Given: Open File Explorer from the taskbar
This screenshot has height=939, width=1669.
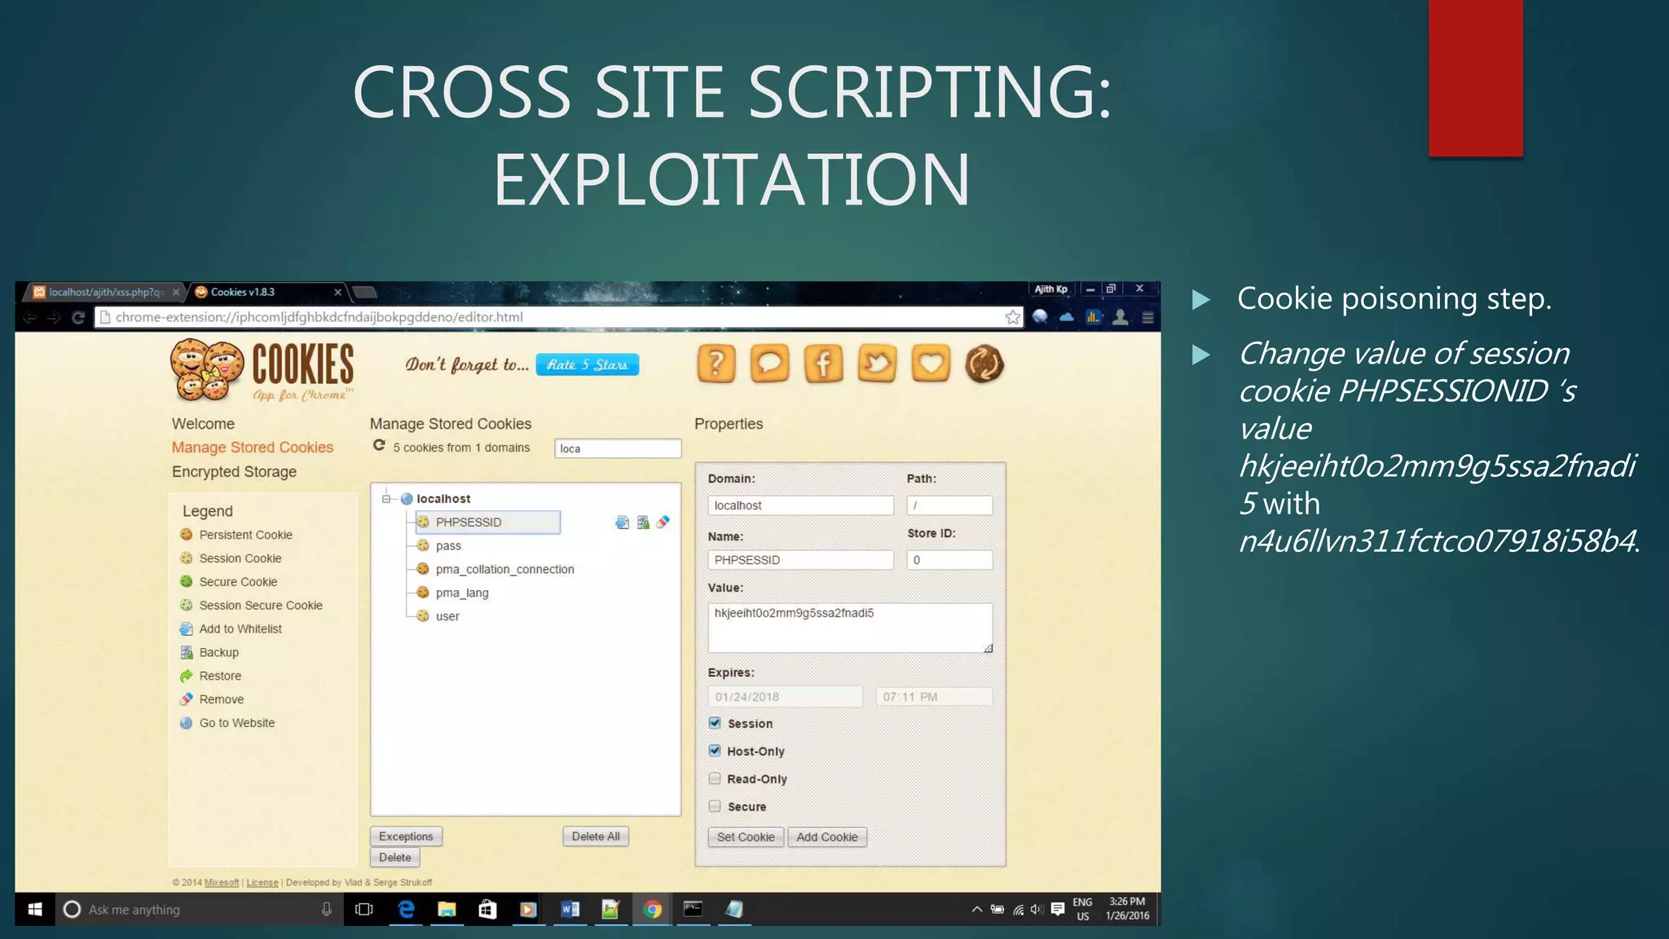Looking at the screenshot, I should click(x=447, y=910).
